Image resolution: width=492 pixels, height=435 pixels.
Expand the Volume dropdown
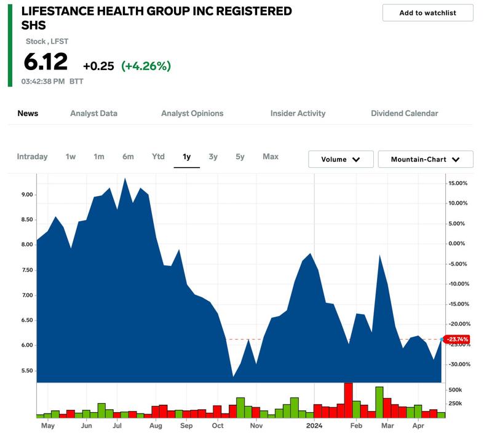pyautogui.click(x=341, y=159)
